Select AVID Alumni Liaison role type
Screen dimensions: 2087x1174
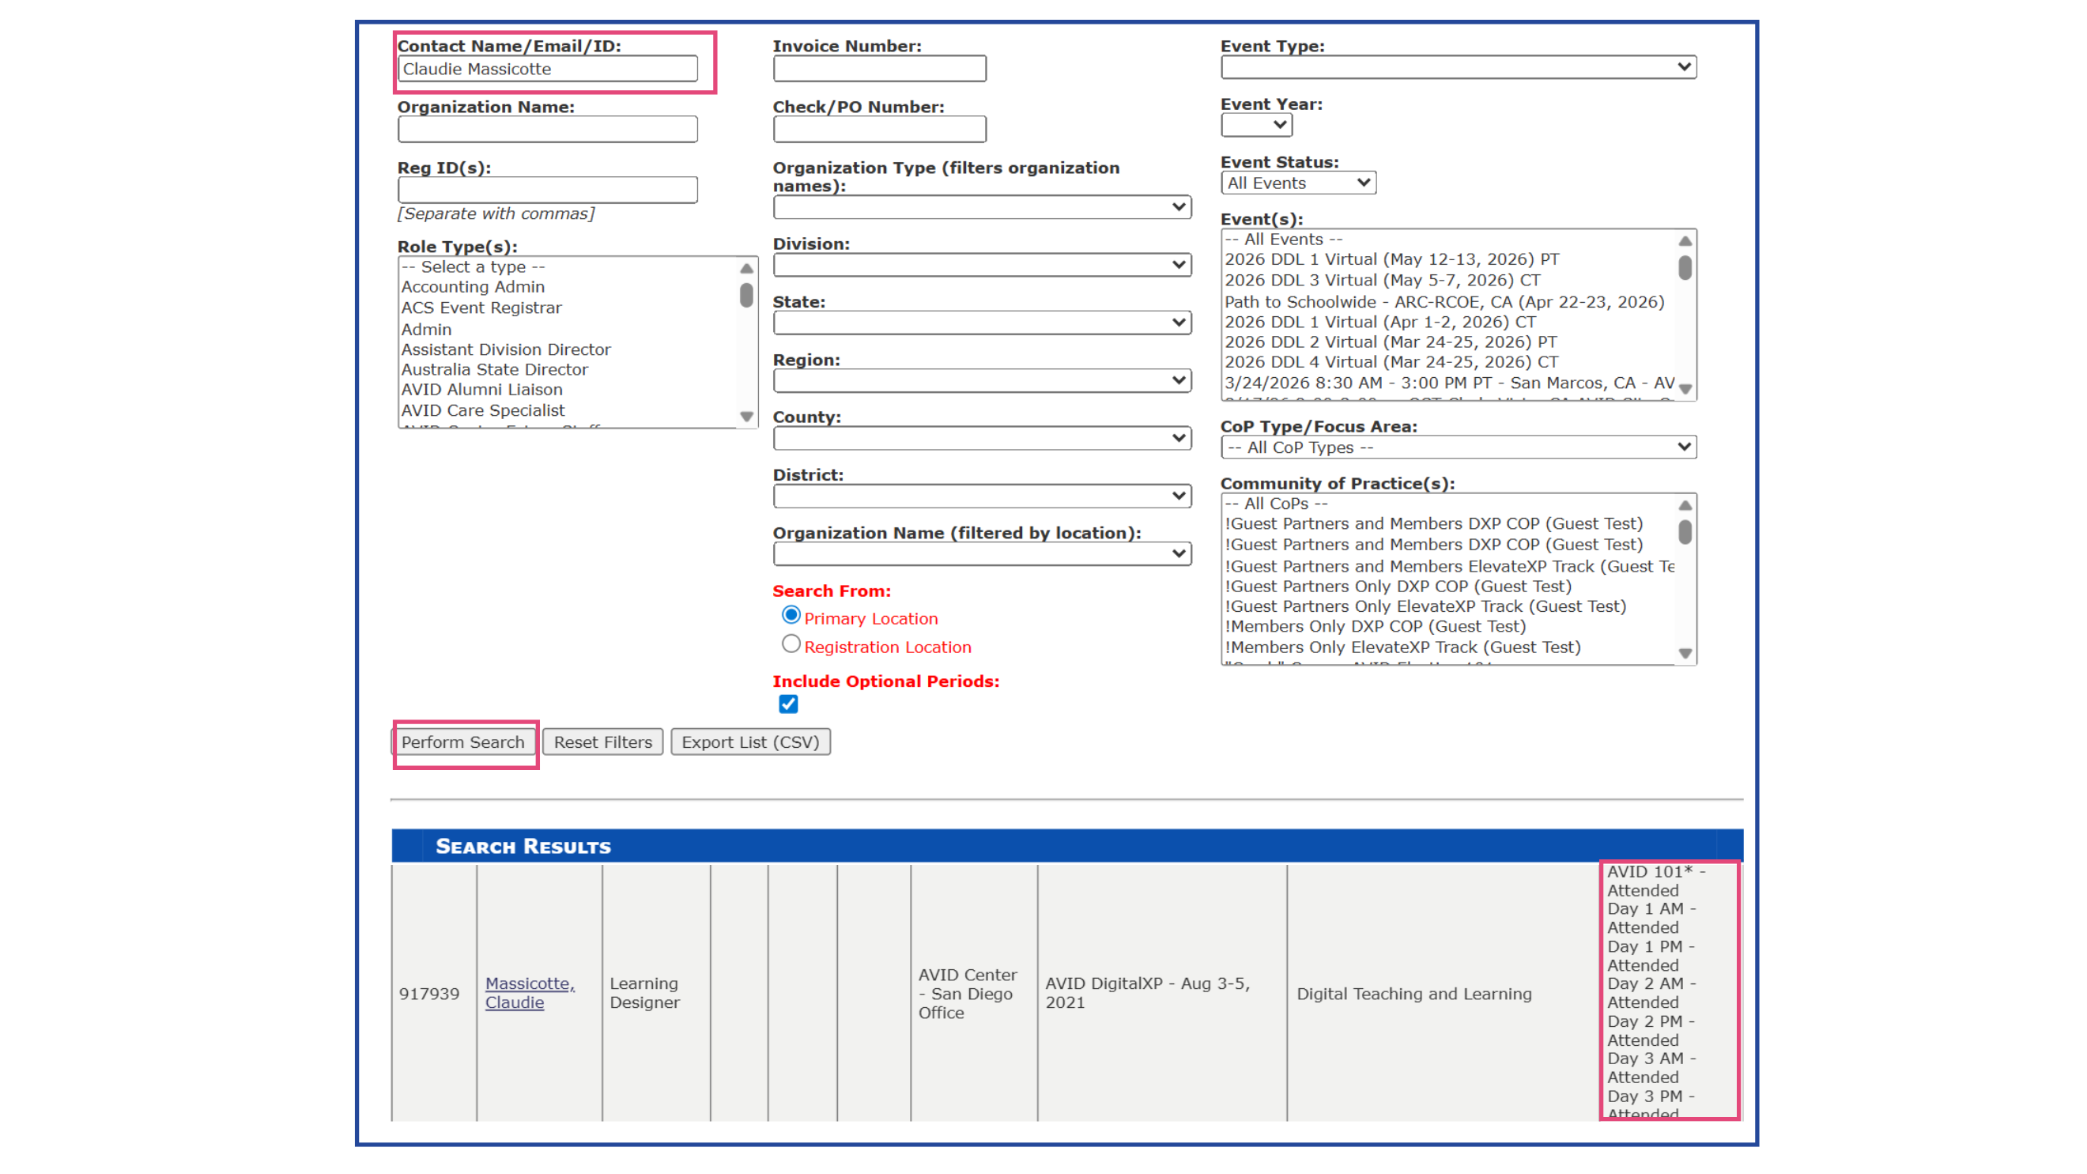tap(481, 390)
